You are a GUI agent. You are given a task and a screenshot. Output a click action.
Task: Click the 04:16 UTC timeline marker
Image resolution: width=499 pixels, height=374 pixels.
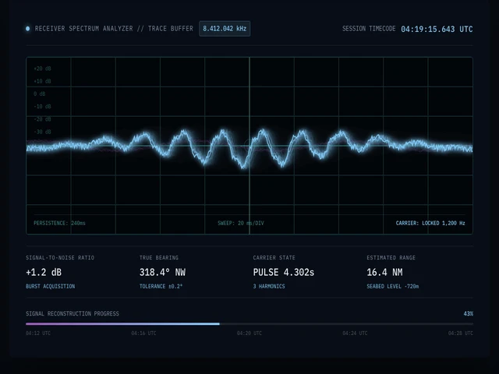tap(143, 333)
